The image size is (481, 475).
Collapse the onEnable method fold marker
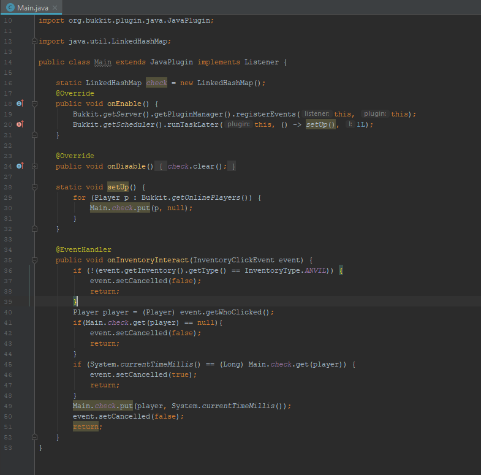34,104
